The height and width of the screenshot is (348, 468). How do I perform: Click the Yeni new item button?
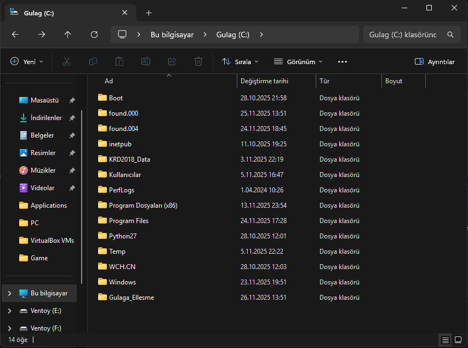click(x=27, y=62)
